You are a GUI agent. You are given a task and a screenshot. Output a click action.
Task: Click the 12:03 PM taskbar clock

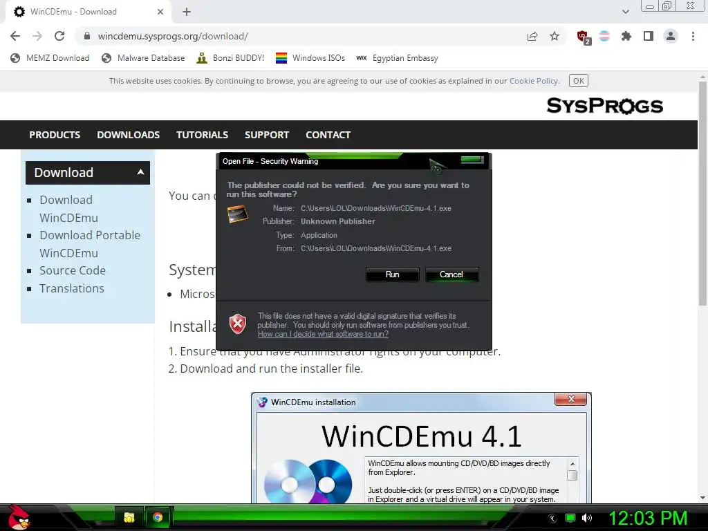(649, 518)
